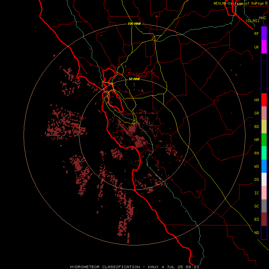
Task: Click the white DS color swatch
Action: (x=264, y=179)
